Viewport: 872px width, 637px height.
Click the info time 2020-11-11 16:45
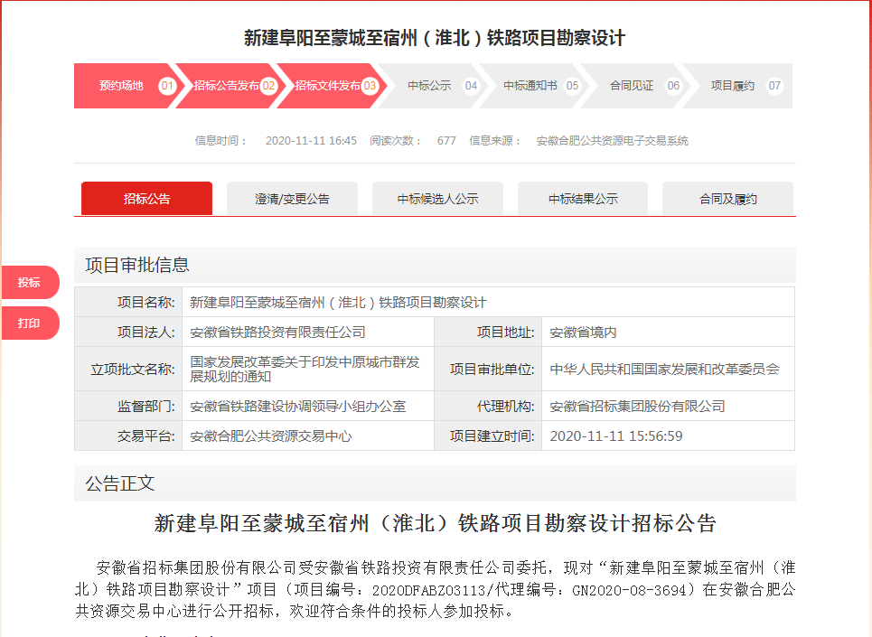coord(311,141)
